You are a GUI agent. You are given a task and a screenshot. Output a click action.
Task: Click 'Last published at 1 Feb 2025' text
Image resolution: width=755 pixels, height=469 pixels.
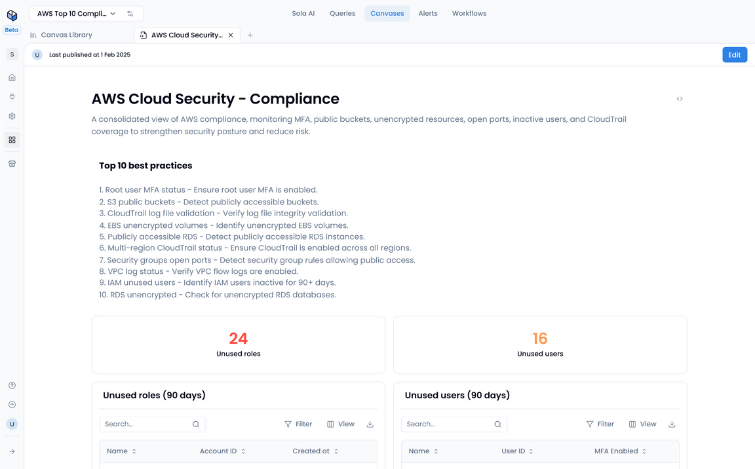click(x=90, y=55)
